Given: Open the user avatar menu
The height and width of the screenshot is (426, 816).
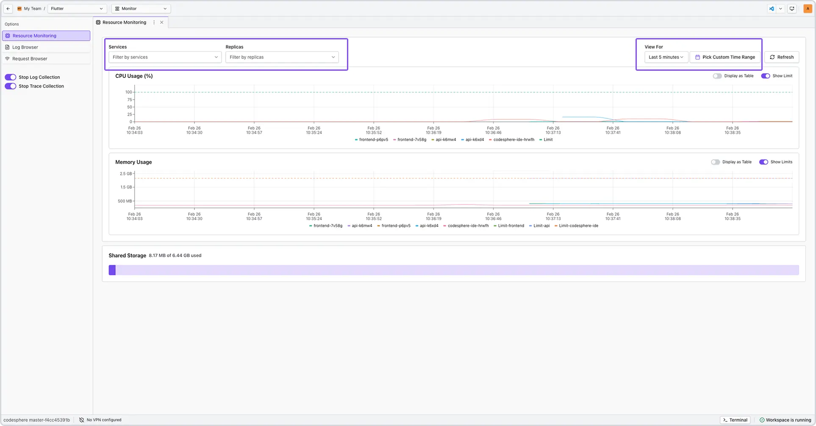Looking at the screenshot, I should tap(808, 8).
